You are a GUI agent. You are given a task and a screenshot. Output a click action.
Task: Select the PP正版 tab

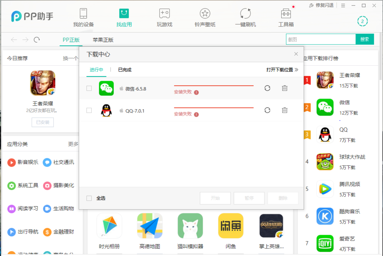[71, 40]
